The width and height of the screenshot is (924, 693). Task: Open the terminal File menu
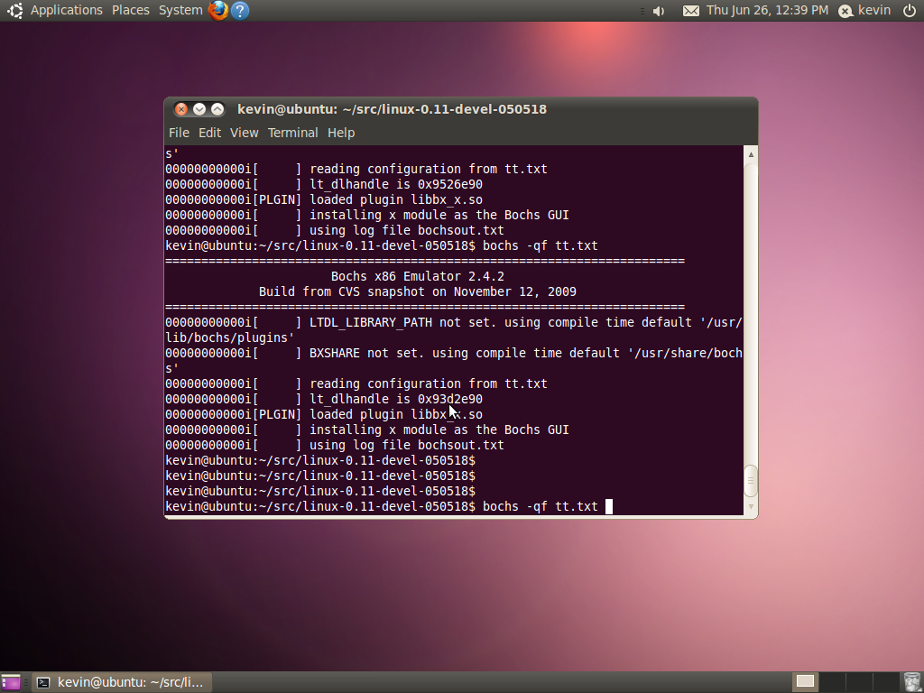coord(179,133)
